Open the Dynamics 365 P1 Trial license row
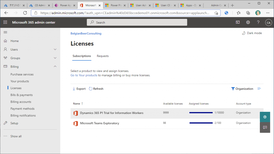 tap(167, 113)
